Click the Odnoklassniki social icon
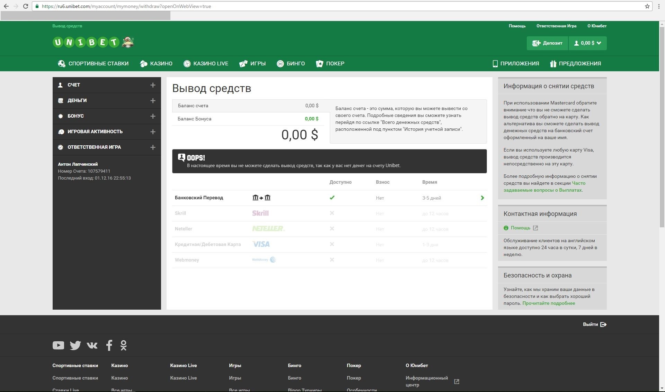 (124, 345)
